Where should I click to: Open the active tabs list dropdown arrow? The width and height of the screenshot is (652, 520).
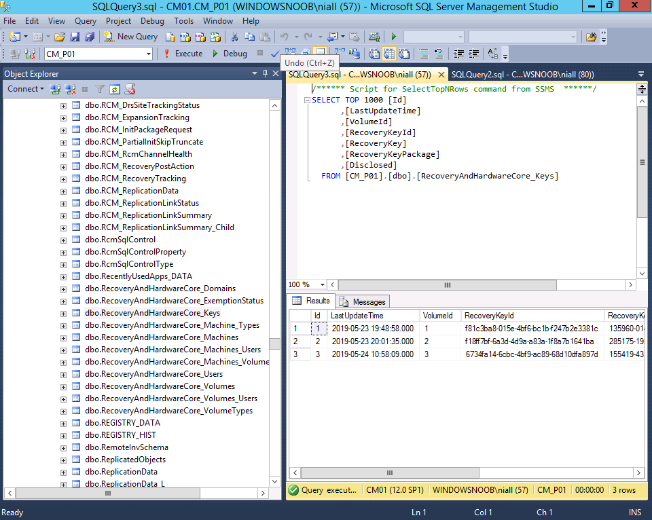pyautogui.click(x=640, y=74)
